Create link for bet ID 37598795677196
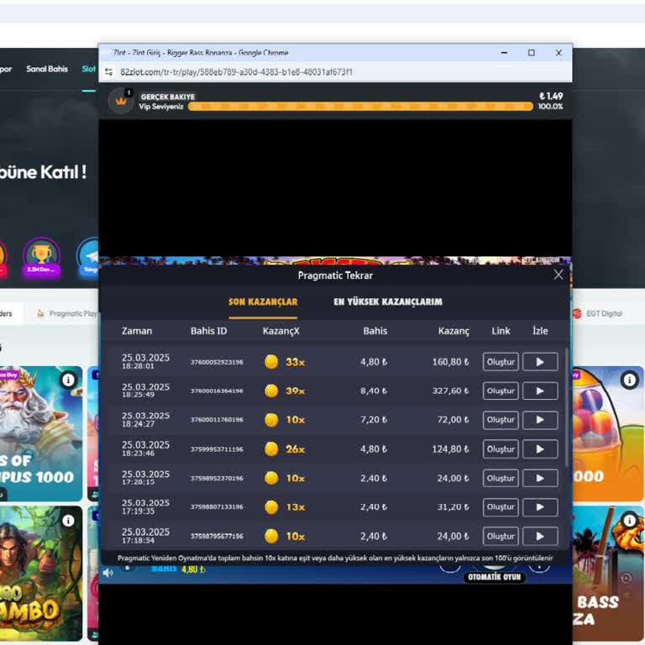Screen dimensions: 645x645 click(x=501, y=537)
